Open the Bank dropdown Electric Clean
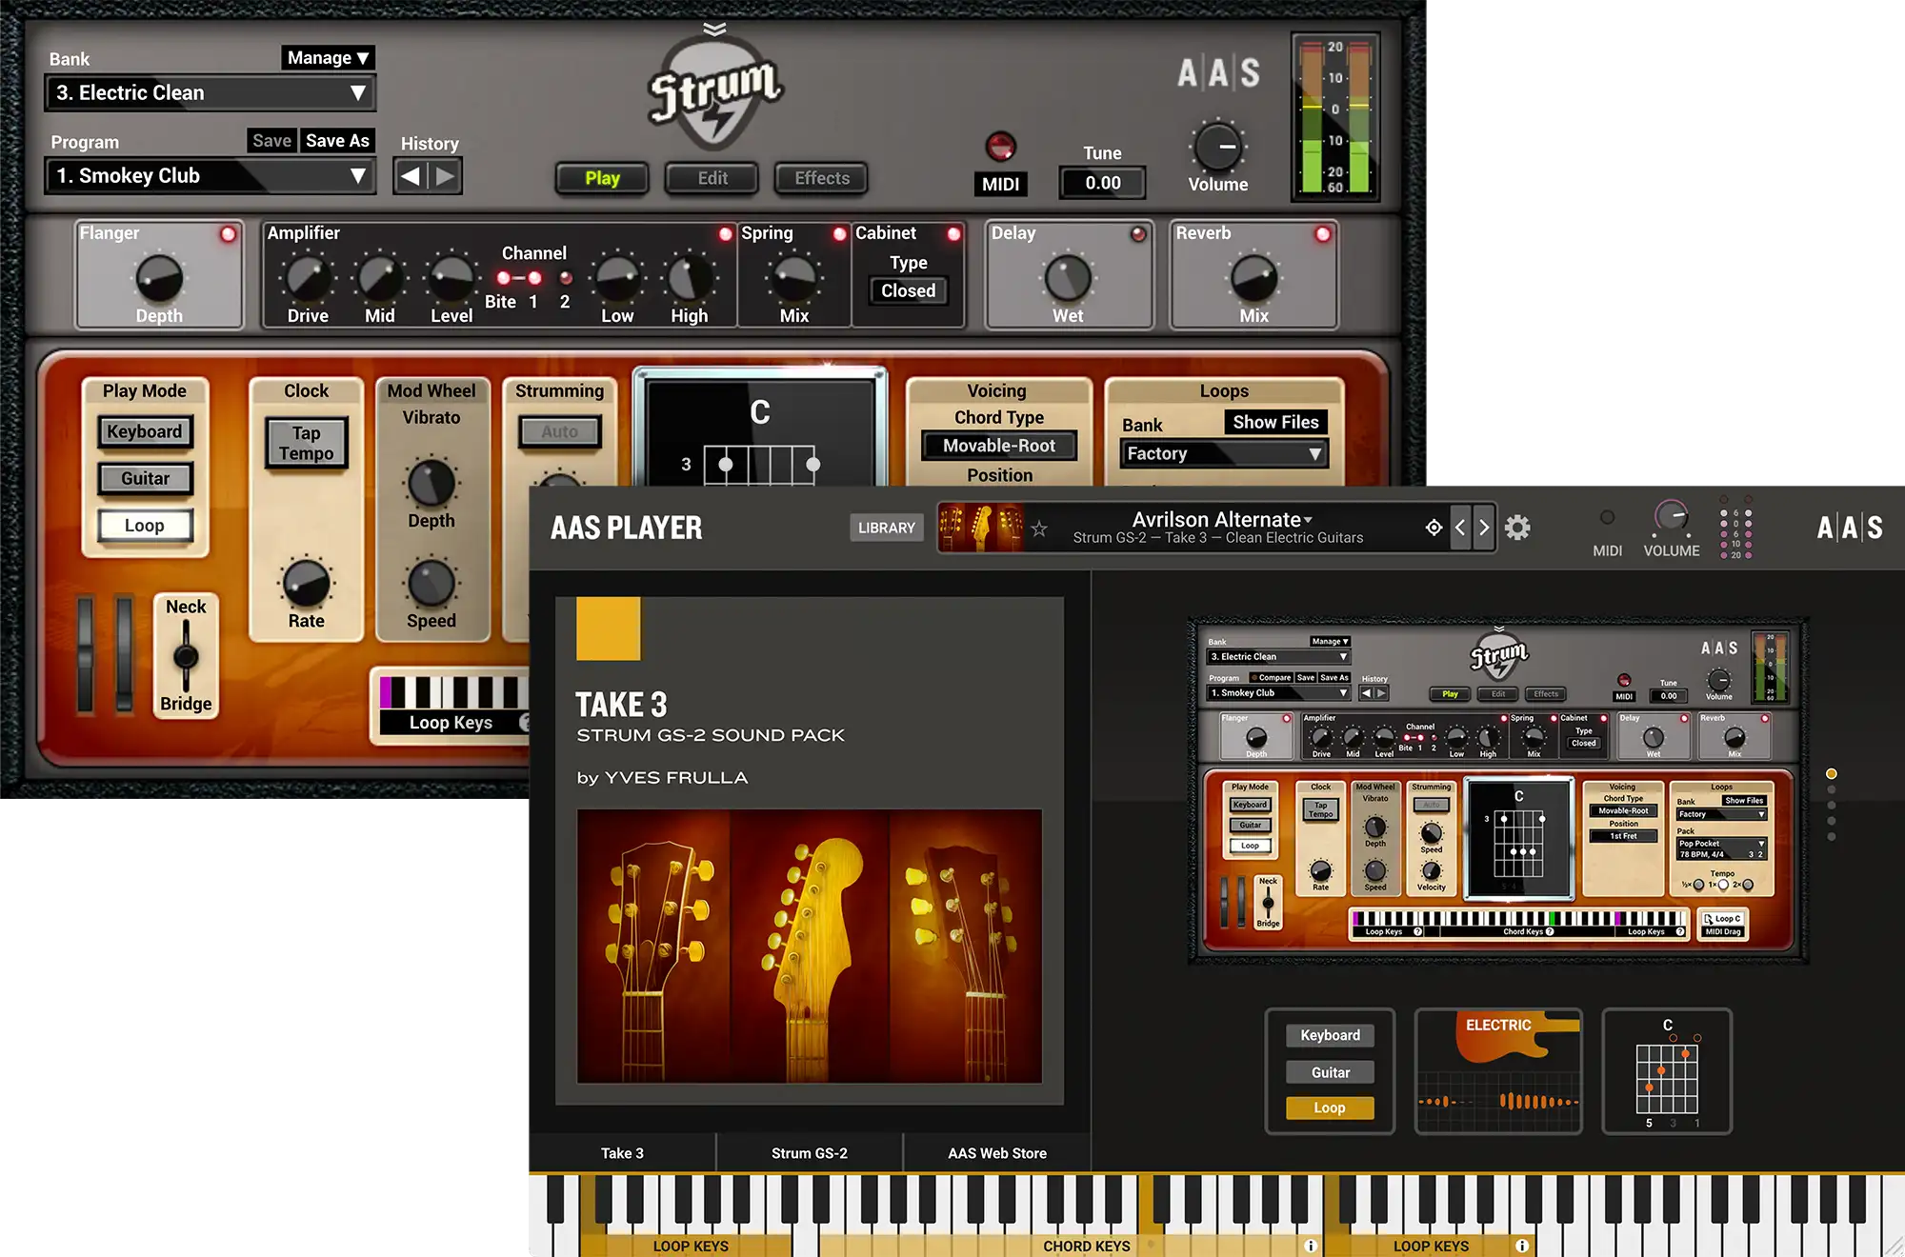This screenshot has height=1257, width=1905. (x=210, y=93)
